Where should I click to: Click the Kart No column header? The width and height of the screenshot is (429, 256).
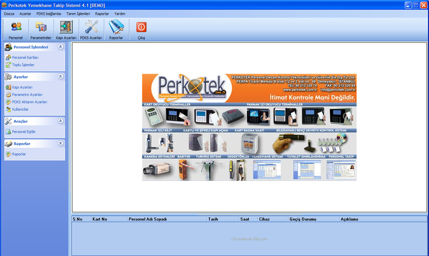(x=100, y=219)
